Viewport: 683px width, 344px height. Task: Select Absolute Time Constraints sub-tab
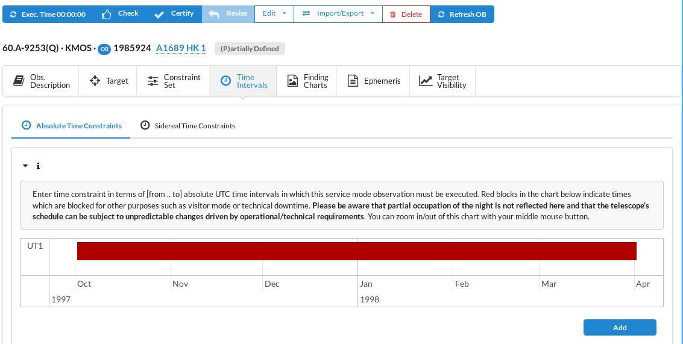coord(71,126)
